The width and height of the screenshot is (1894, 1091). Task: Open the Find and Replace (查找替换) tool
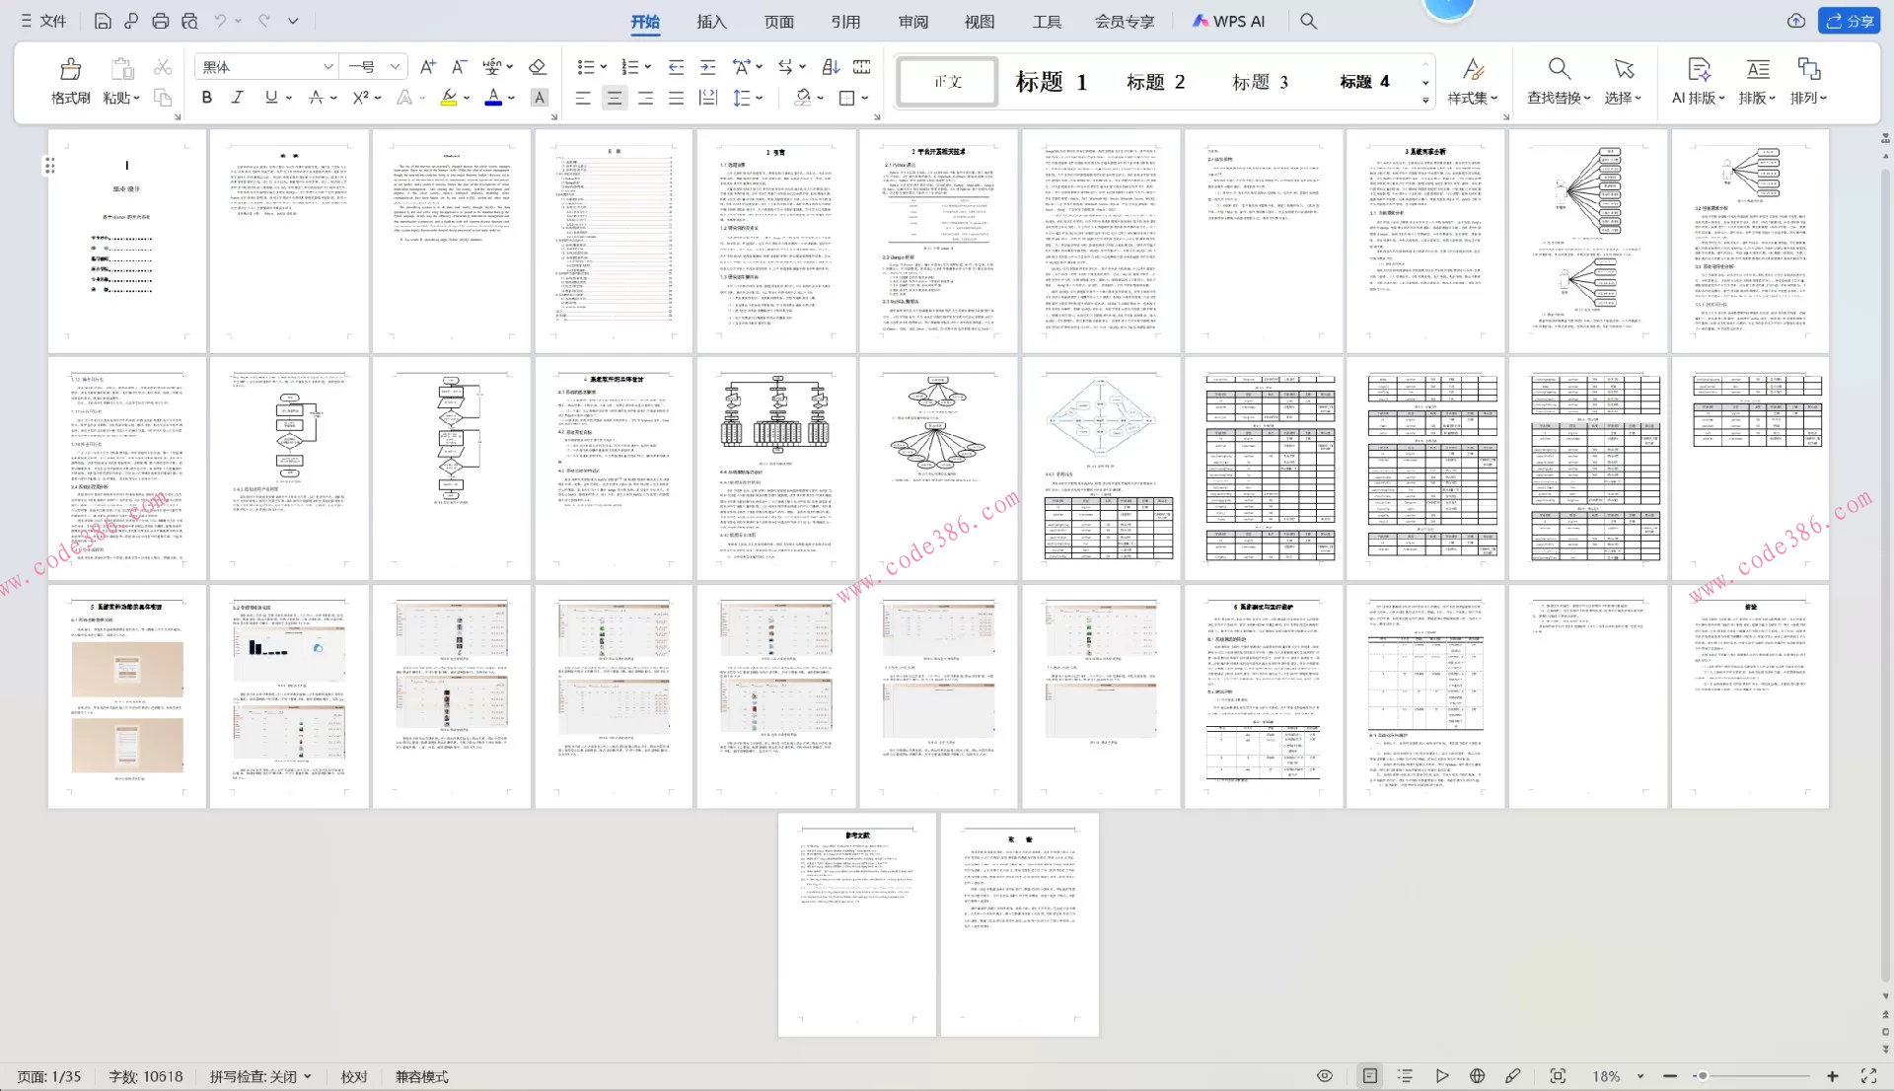1559,69
